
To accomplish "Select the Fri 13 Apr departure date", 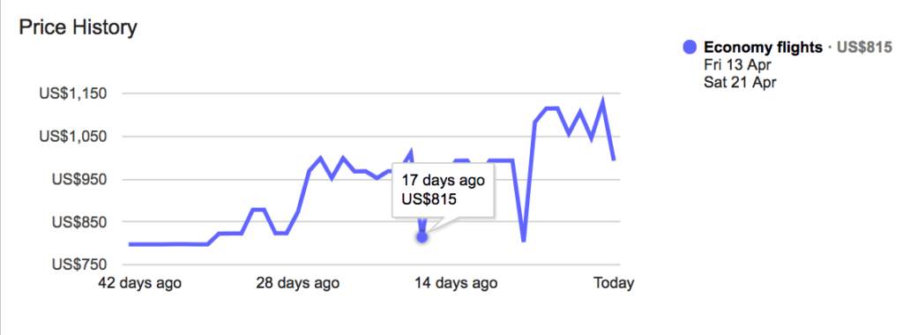I will 737,64.
